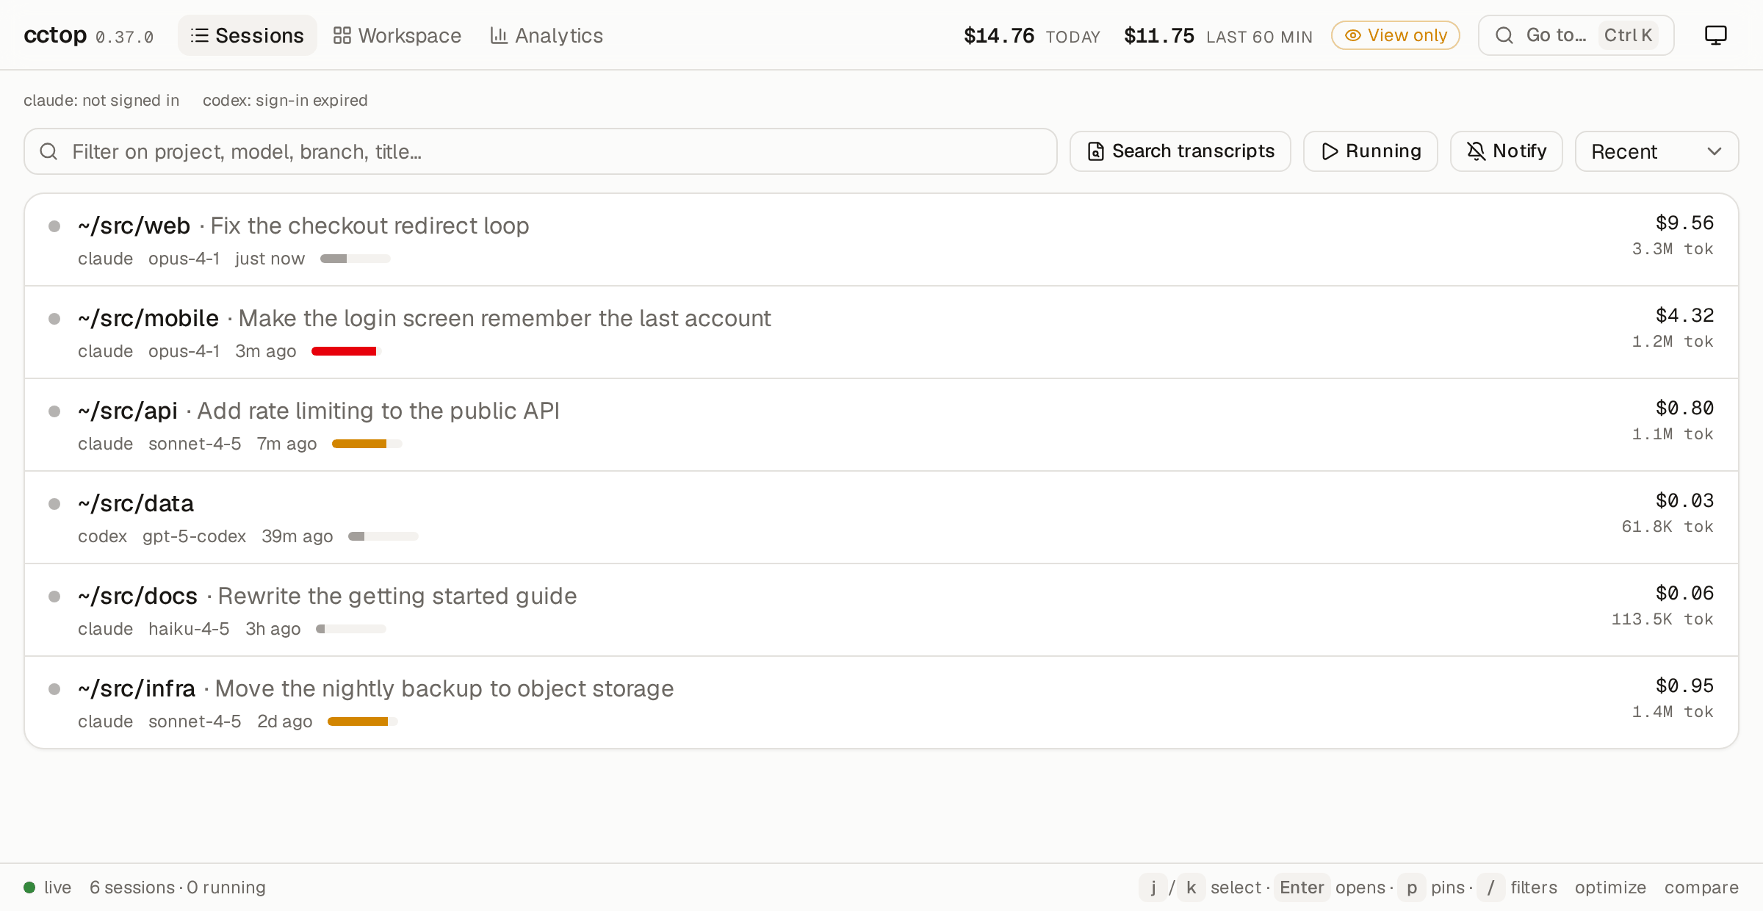The width and height of the screenshot is (1763, 911).
Task: Open session Rewrite the getting started guide
Action: (x=881, y=611)
